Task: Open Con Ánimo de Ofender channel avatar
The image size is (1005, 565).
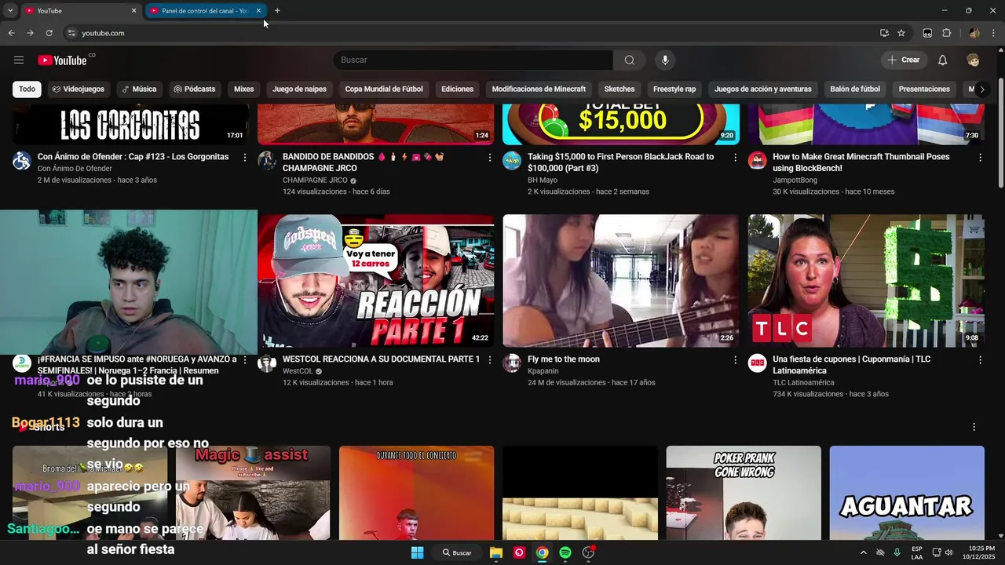Action: (22, 161)
